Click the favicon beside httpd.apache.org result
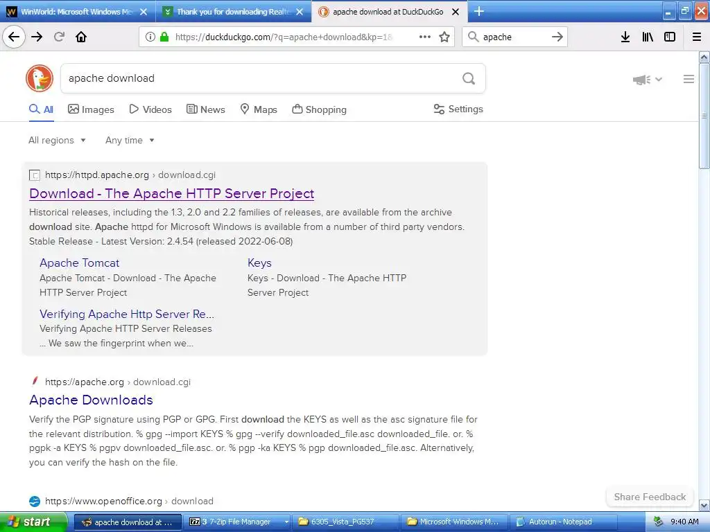 pos(35,175)
